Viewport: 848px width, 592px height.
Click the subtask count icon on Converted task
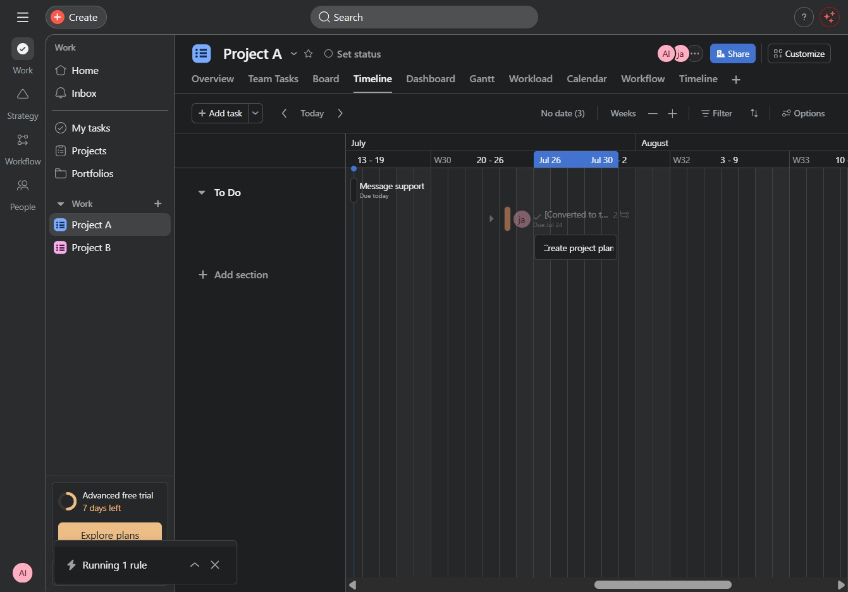621,215
